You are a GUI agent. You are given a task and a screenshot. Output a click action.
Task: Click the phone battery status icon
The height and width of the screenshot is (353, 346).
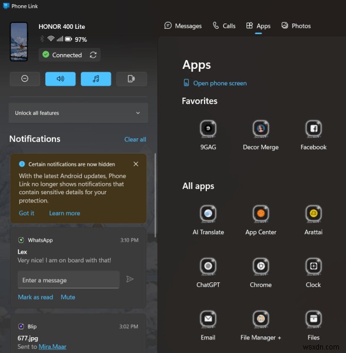coord(68,39)
